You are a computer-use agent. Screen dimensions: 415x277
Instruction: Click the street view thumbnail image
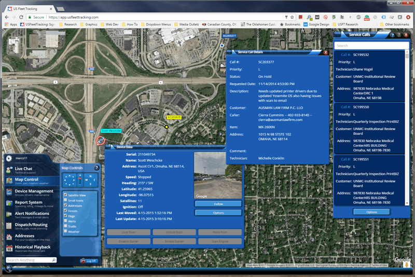(218, 175)
